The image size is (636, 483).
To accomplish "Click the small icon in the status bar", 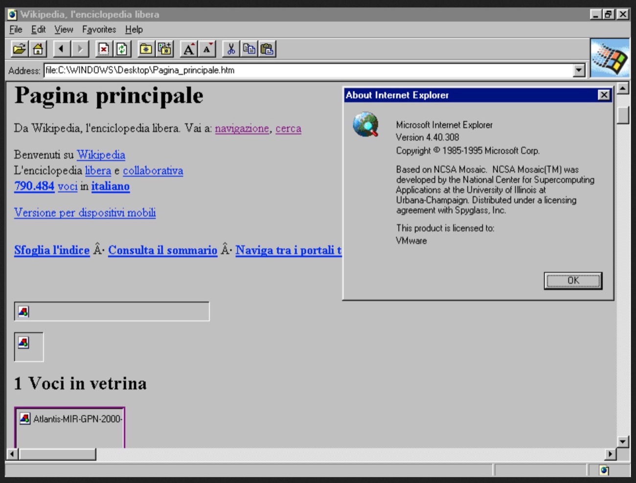I will tap(604, 470).
